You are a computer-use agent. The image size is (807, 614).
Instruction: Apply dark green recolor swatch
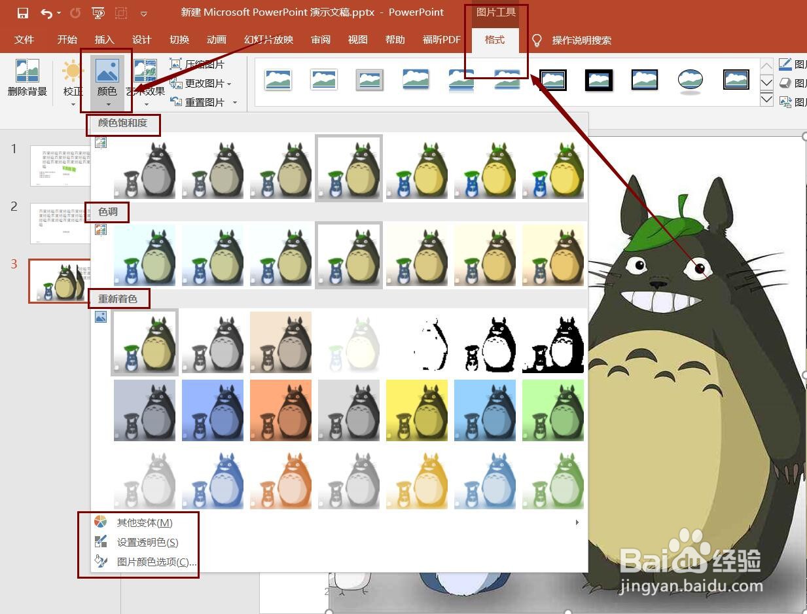click(x=553, y=410)
